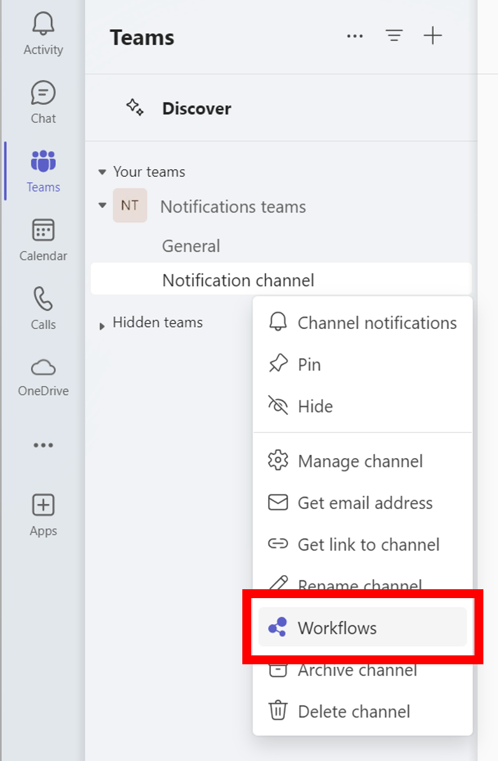This screenshot has width=498, height=761.
Task: Open the Activity feed
Action: pos(43,34)
